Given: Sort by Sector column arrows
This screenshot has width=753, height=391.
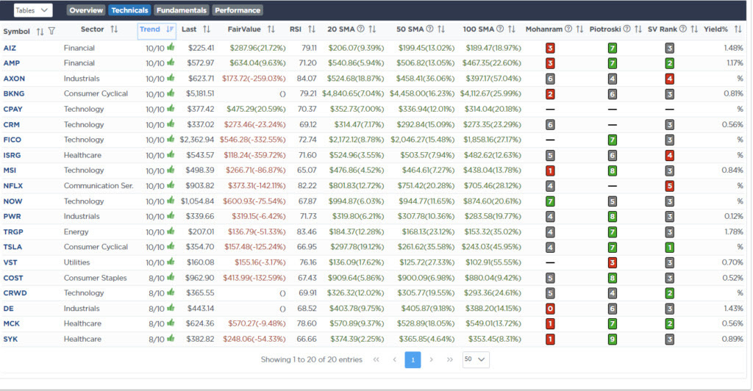Looking at the screenshot, I should point(114,29).
